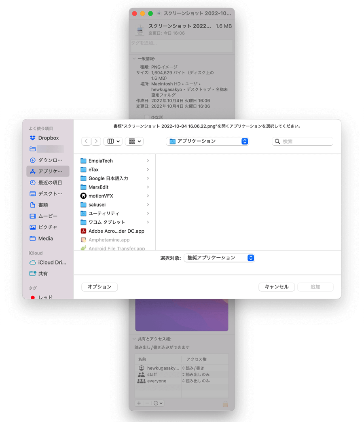The width and height of the screenshot is (364, 422).
Task: Collapse 共有とアクセス権 section in info window
Action: (134, 339)
